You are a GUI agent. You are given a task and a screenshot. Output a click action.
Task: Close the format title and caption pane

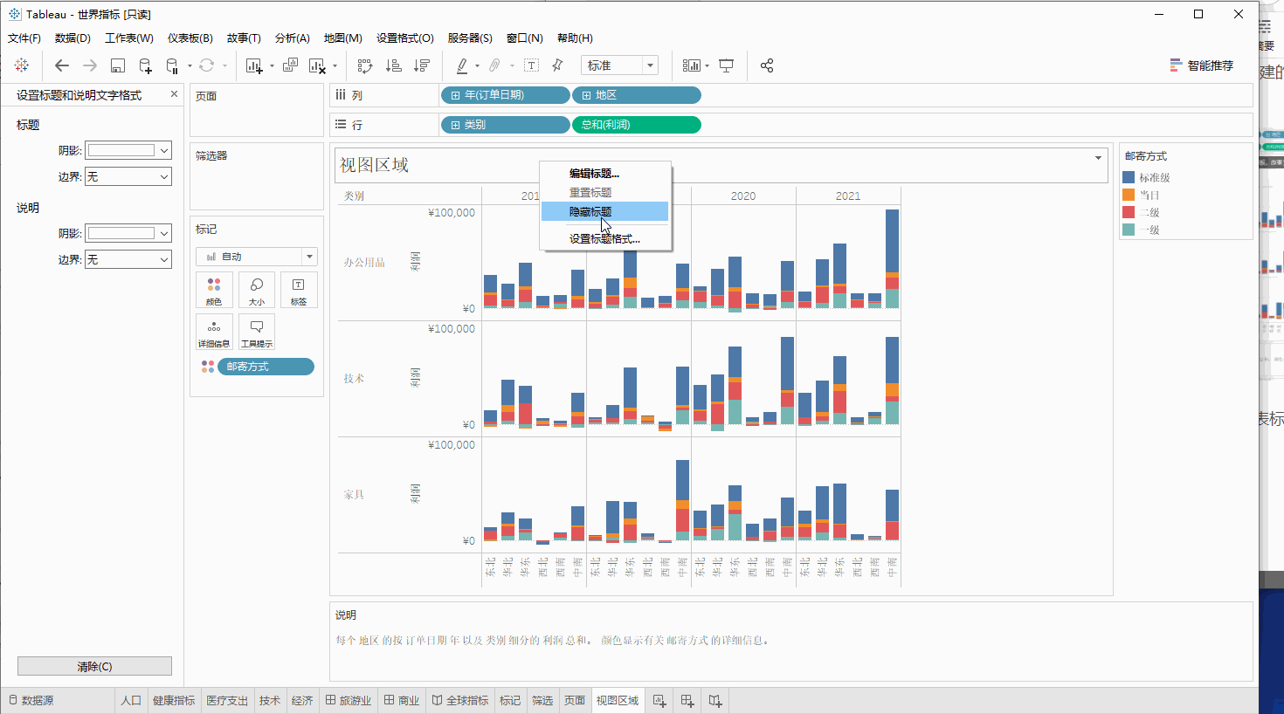(174, 94)
